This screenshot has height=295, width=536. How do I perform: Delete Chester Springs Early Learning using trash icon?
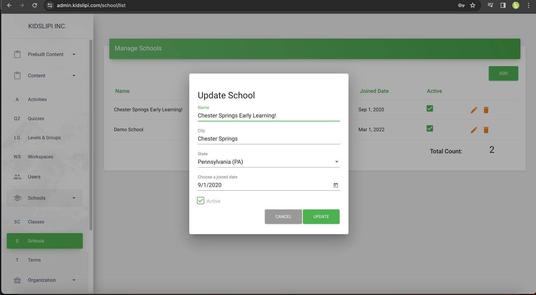[x=486, y=110]
